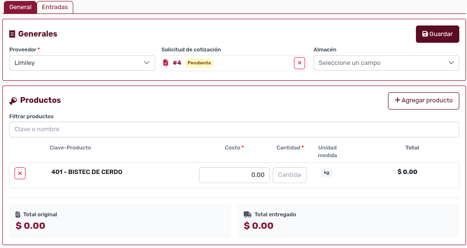
Task: Focus the Filtrar productos search field
Action: [x=234, y=129]
